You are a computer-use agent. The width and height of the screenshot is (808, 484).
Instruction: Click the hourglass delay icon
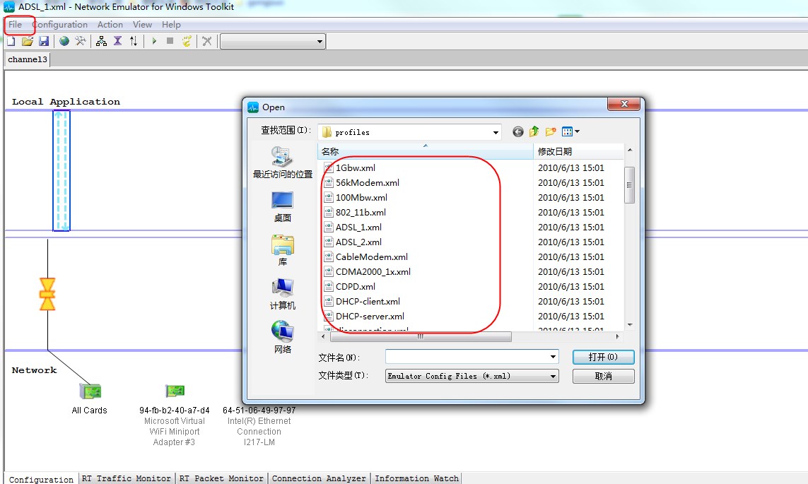click(118, 41)
